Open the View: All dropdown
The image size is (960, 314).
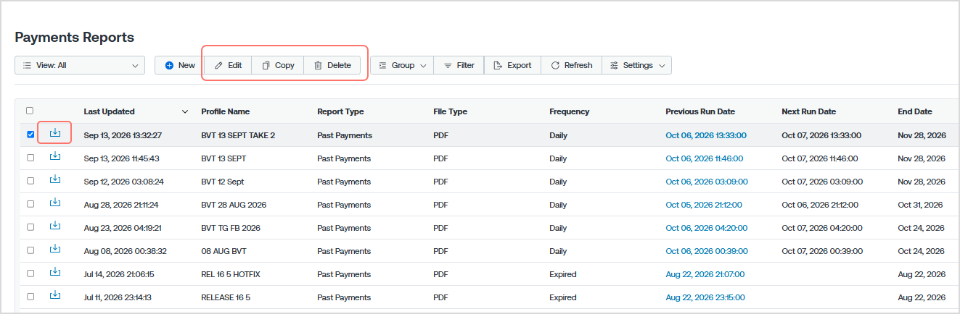(80, 65)
